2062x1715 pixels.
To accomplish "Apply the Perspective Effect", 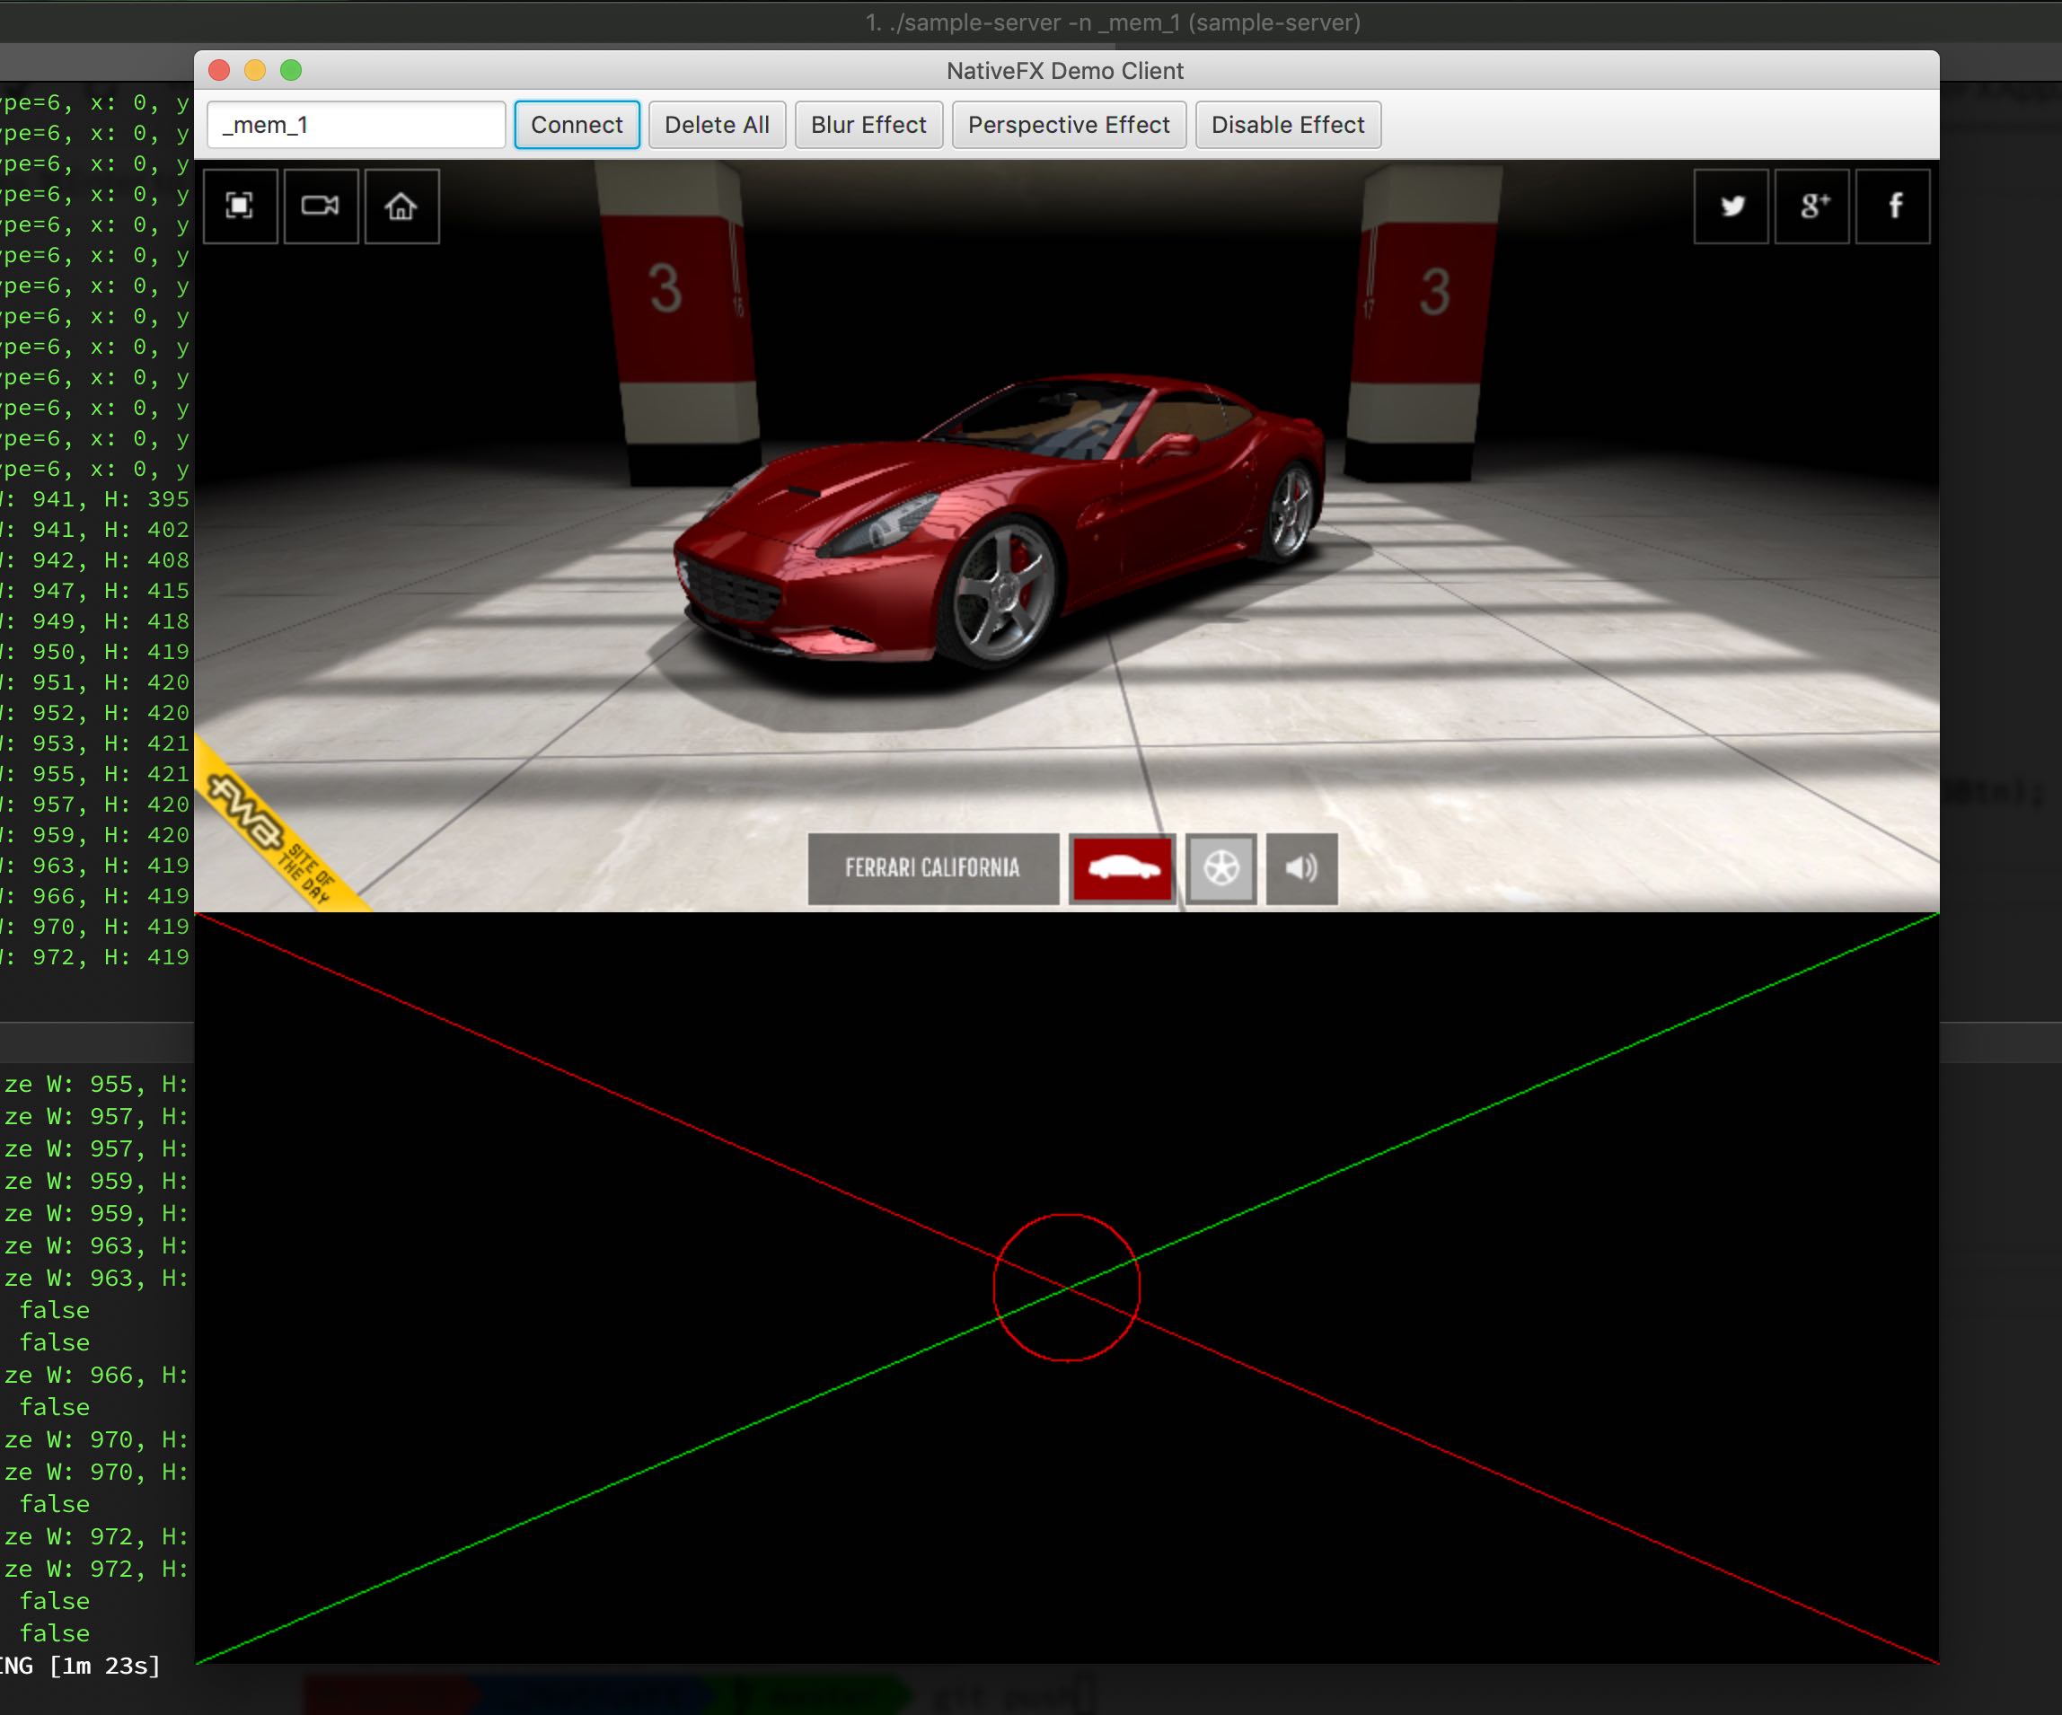I will [x=1069, y=125].
